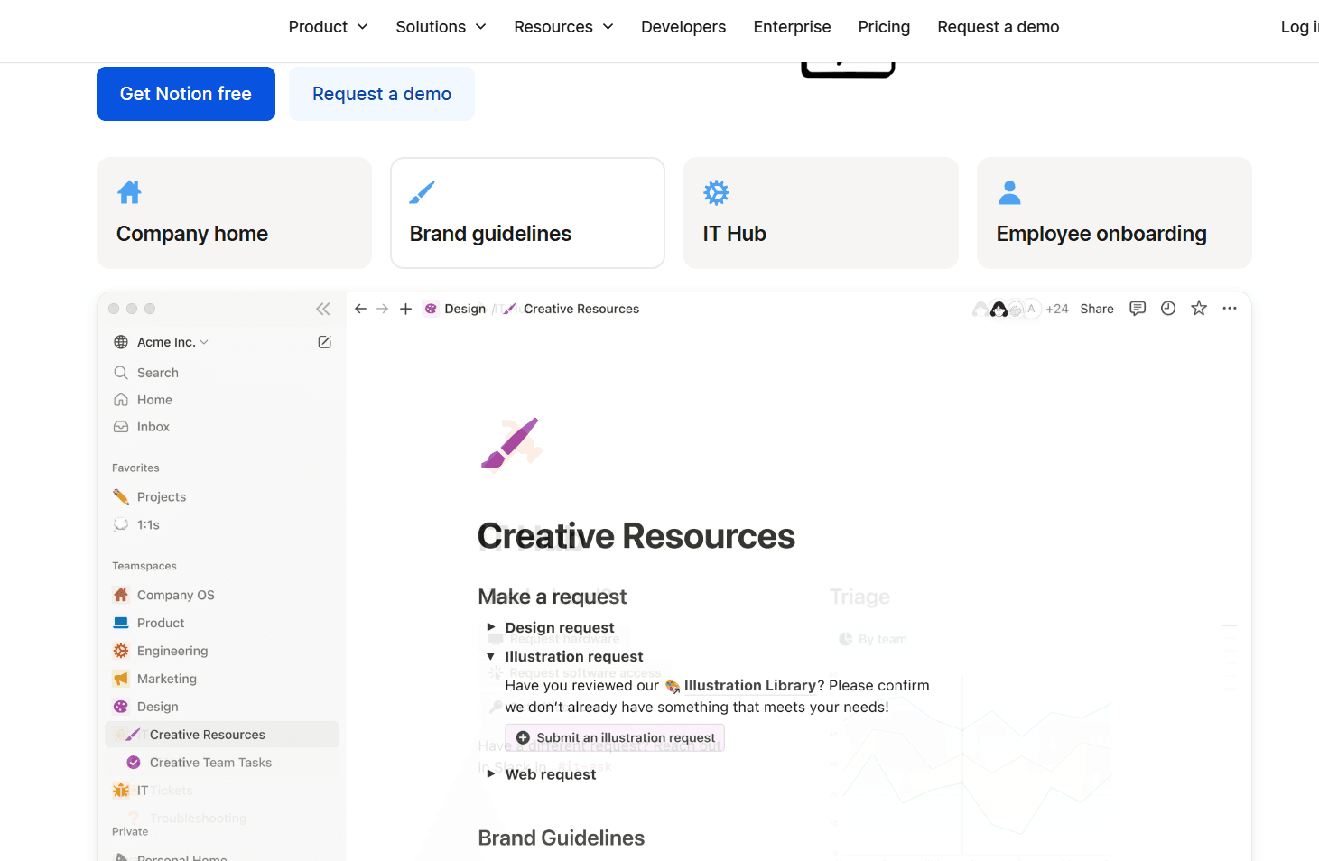Select the Brand guidelines tab
This screenshot has height=861, width=1319.
[x=528, y=213]
